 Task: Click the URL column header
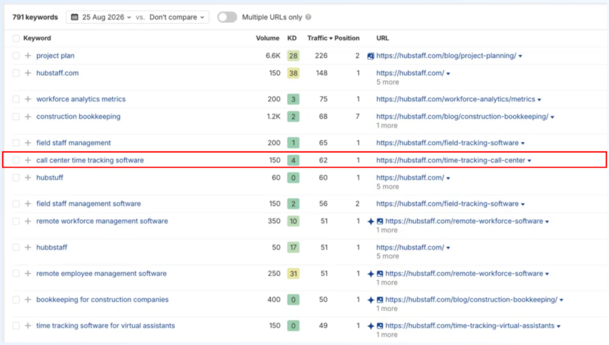pos(382,38)
